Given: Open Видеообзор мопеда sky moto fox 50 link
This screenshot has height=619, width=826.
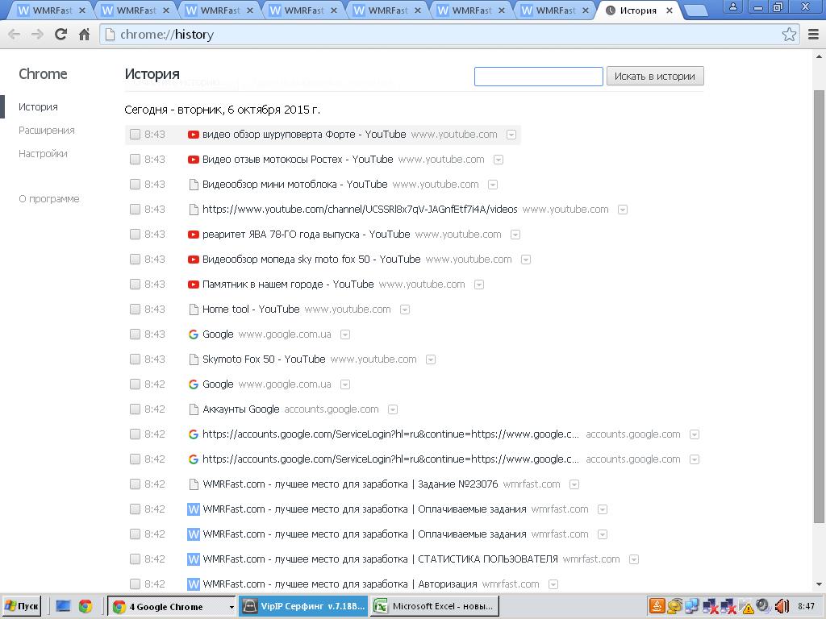Looking at the screenshot, I should point(311,259).
